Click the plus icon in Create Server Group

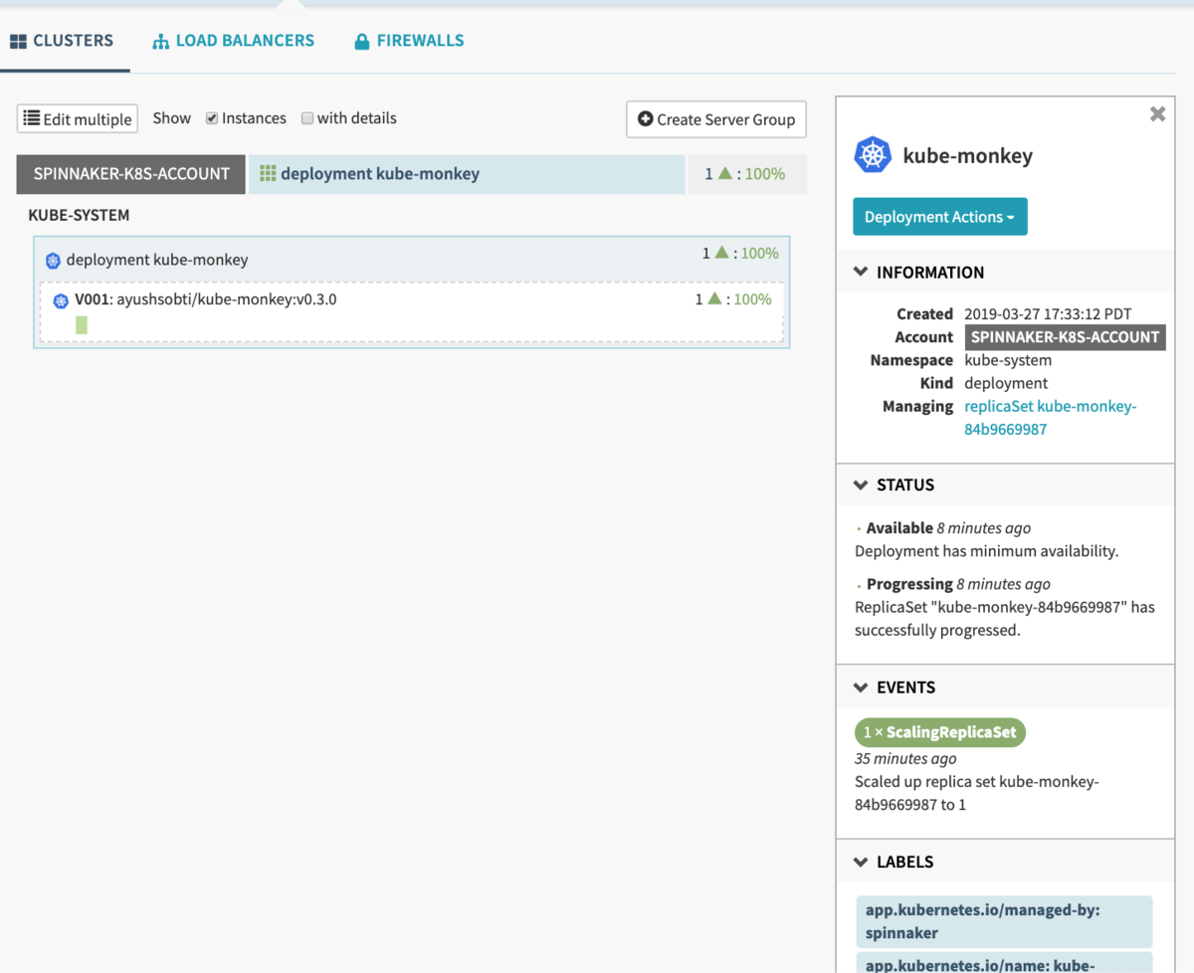pos(646,119)
